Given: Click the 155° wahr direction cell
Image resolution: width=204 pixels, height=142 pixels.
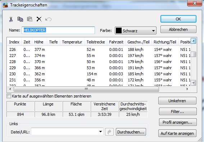Looking at the screenshot, I should point(163,80).
